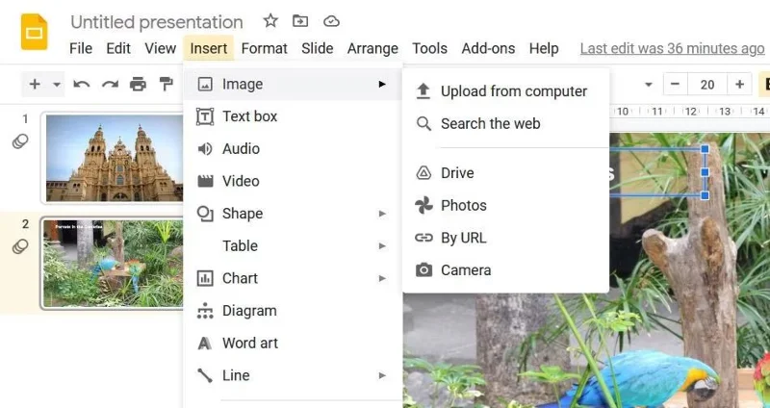Image resolution: width=770 pixels, height=408 pixels.
Task: Click the Chart icon
Action: [x=205, y=278]
